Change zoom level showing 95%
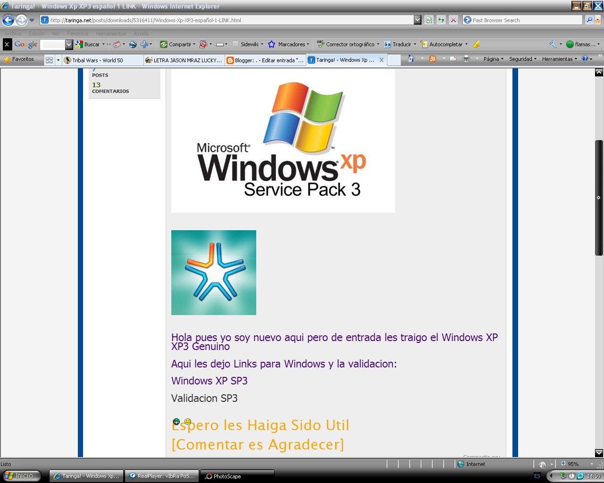Image resolution: width=604 pixels, height=483 pixels. [576, 464]
